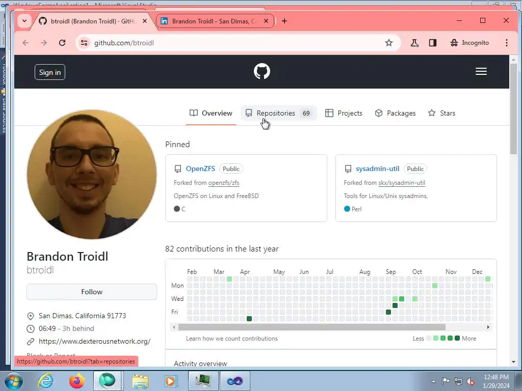The width and height of the screenshot is (522, 391).
Task: Open the tab search dropdown arrow
Action: [24, 21]
